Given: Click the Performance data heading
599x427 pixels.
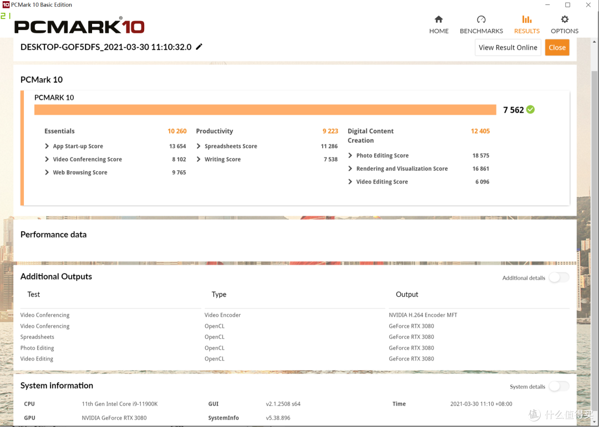Looking at the screenshot, I should [53, 235].
